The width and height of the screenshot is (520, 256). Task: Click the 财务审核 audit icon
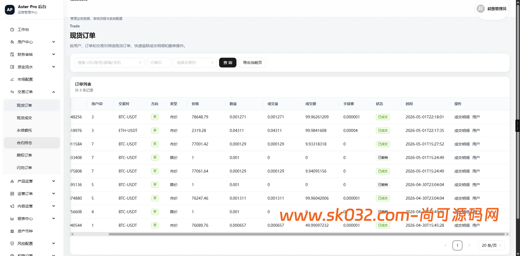coord(12,54)
